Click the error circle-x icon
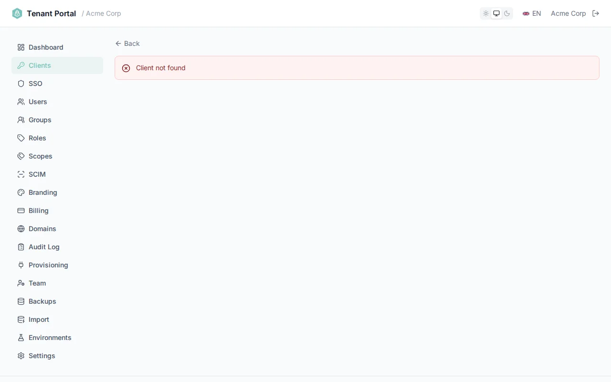611x382 pixels. [126, 68]
